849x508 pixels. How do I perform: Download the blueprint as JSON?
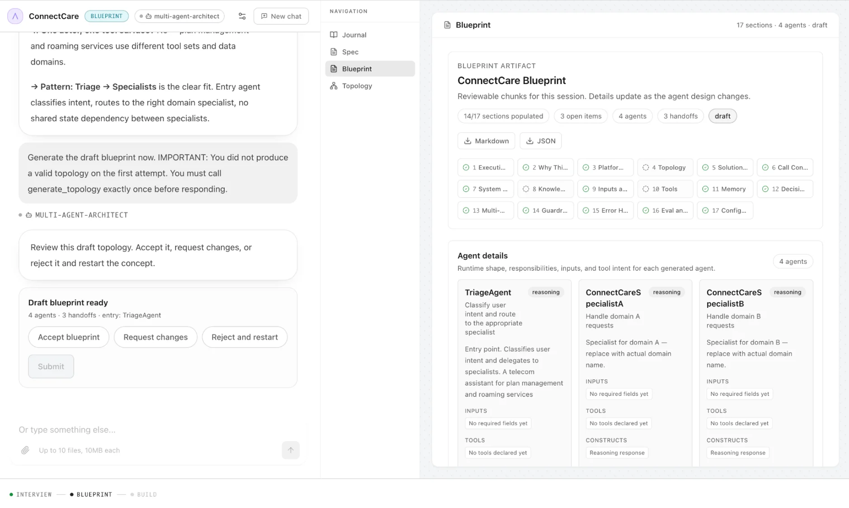click(x=541, y=141)
